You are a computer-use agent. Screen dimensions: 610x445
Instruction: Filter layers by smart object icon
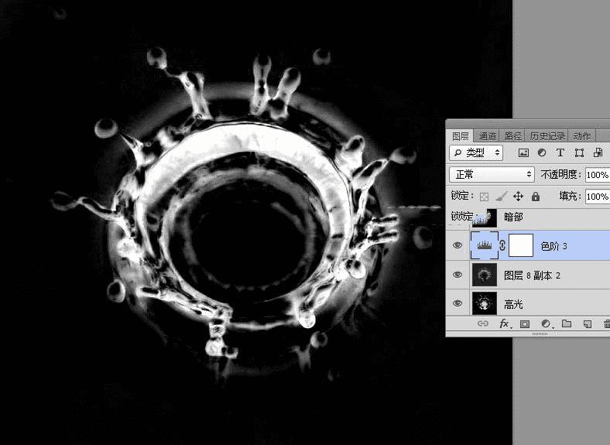(x=598, y=153)
